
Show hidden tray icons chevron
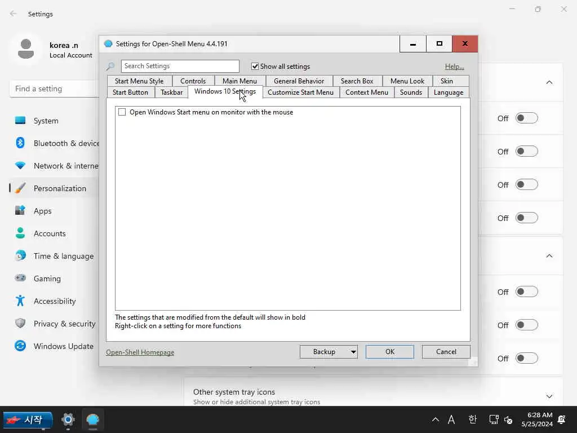[x=436, y=419]
